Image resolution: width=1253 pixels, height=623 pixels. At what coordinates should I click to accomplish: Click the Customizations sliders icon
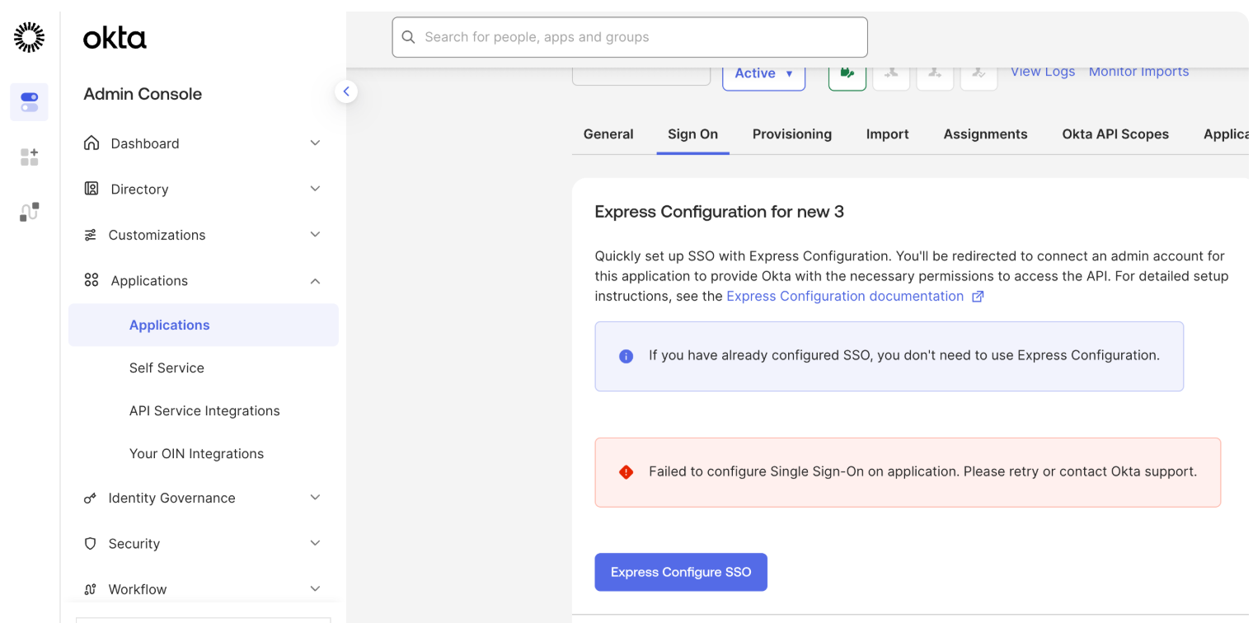click(91, 235)
